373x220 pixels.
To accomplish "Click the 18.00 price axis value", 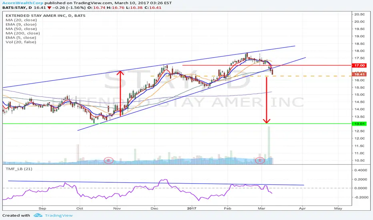I will tap(359, 51).
